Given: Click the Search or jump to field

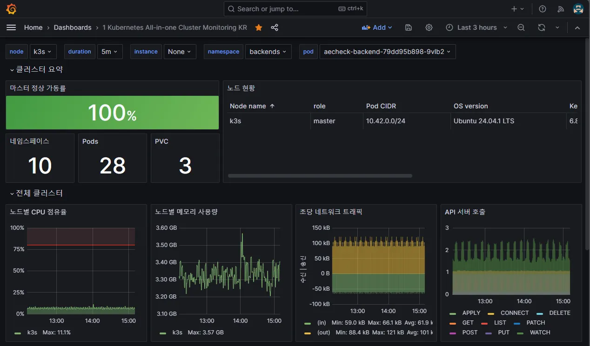Looking at the screenshot, I should (x=295, y=8).
